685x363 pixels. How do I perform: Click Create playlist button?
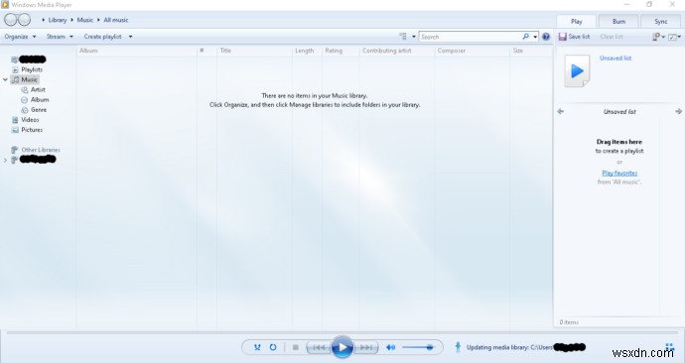click(102, 37)
